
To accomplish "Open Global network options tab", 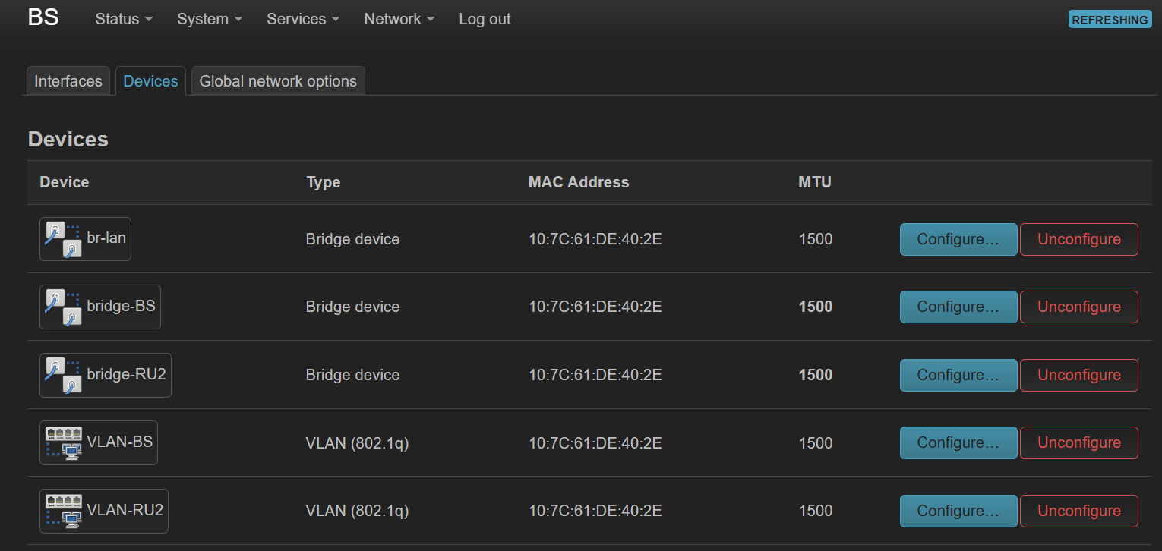I will [278, 81].
